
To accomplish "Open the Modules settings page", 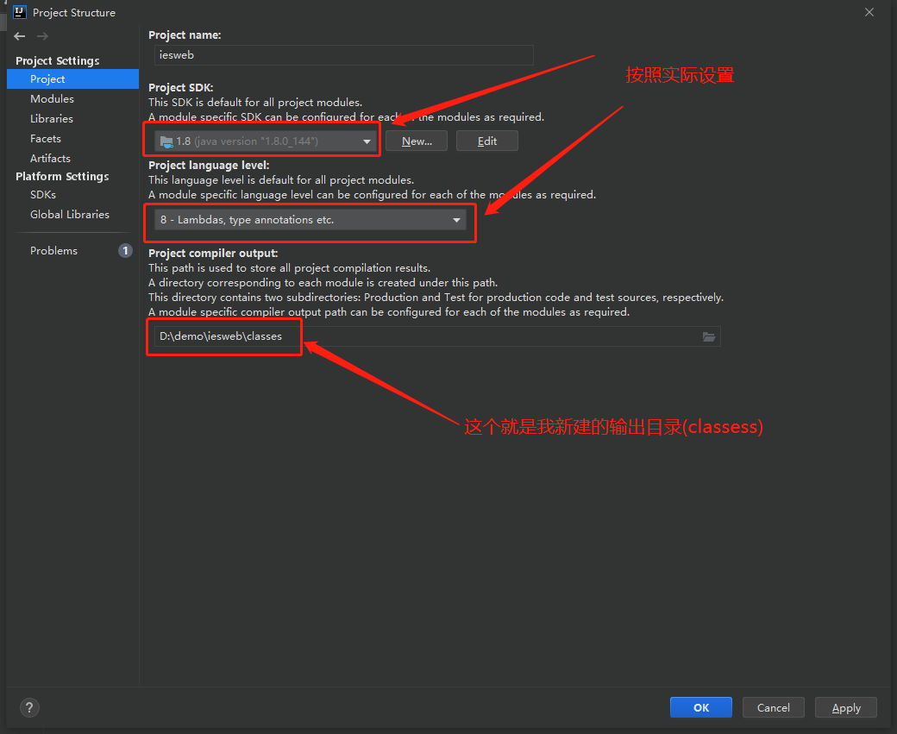I will pyautogui.click(x=52, y=99).
